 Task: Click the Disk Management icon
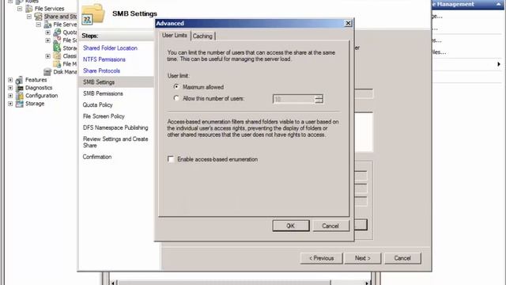[x=47, y=72]
